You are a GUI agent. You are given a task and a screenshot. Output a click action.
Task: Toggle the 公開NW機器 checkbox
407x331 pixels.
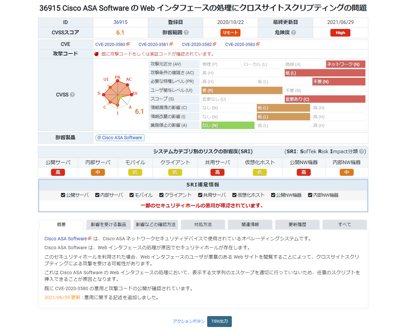273,195
